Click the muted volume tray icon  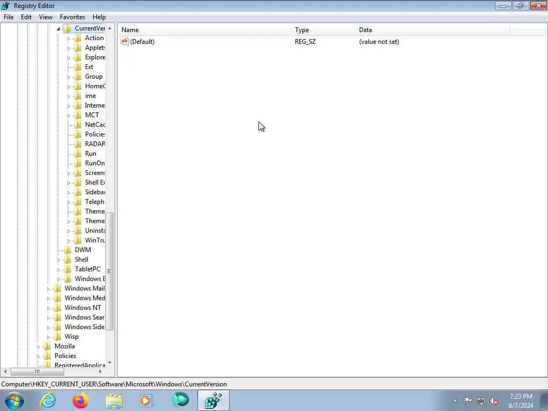(494, 401)
